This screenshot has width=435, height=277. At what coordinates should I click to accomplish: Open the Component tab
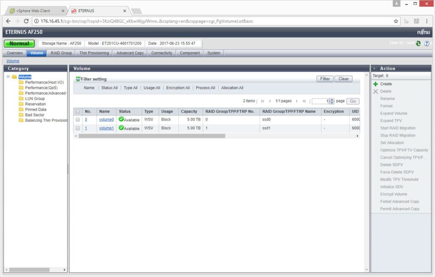coord(190,53)
